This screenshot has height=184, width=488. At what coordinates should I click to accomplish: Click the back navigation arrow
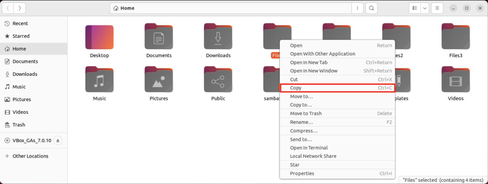coord(8,8)
